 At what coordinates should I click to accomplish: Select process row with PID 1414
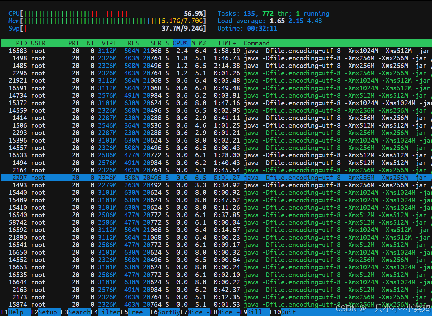216,118
